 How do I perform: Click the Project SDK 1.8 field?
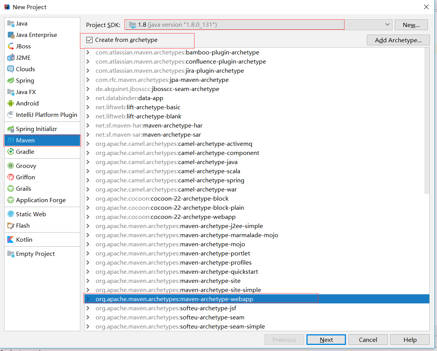click(258, 24)
